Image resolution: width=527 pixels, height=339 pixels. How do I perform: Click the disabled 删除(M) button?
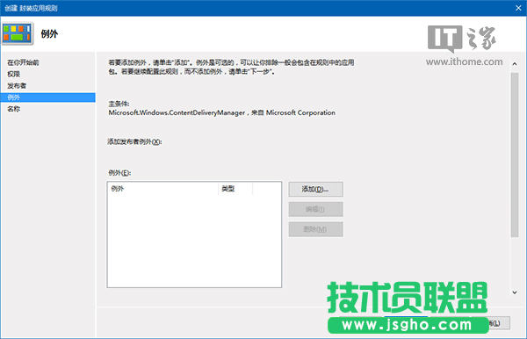point(315,229)
